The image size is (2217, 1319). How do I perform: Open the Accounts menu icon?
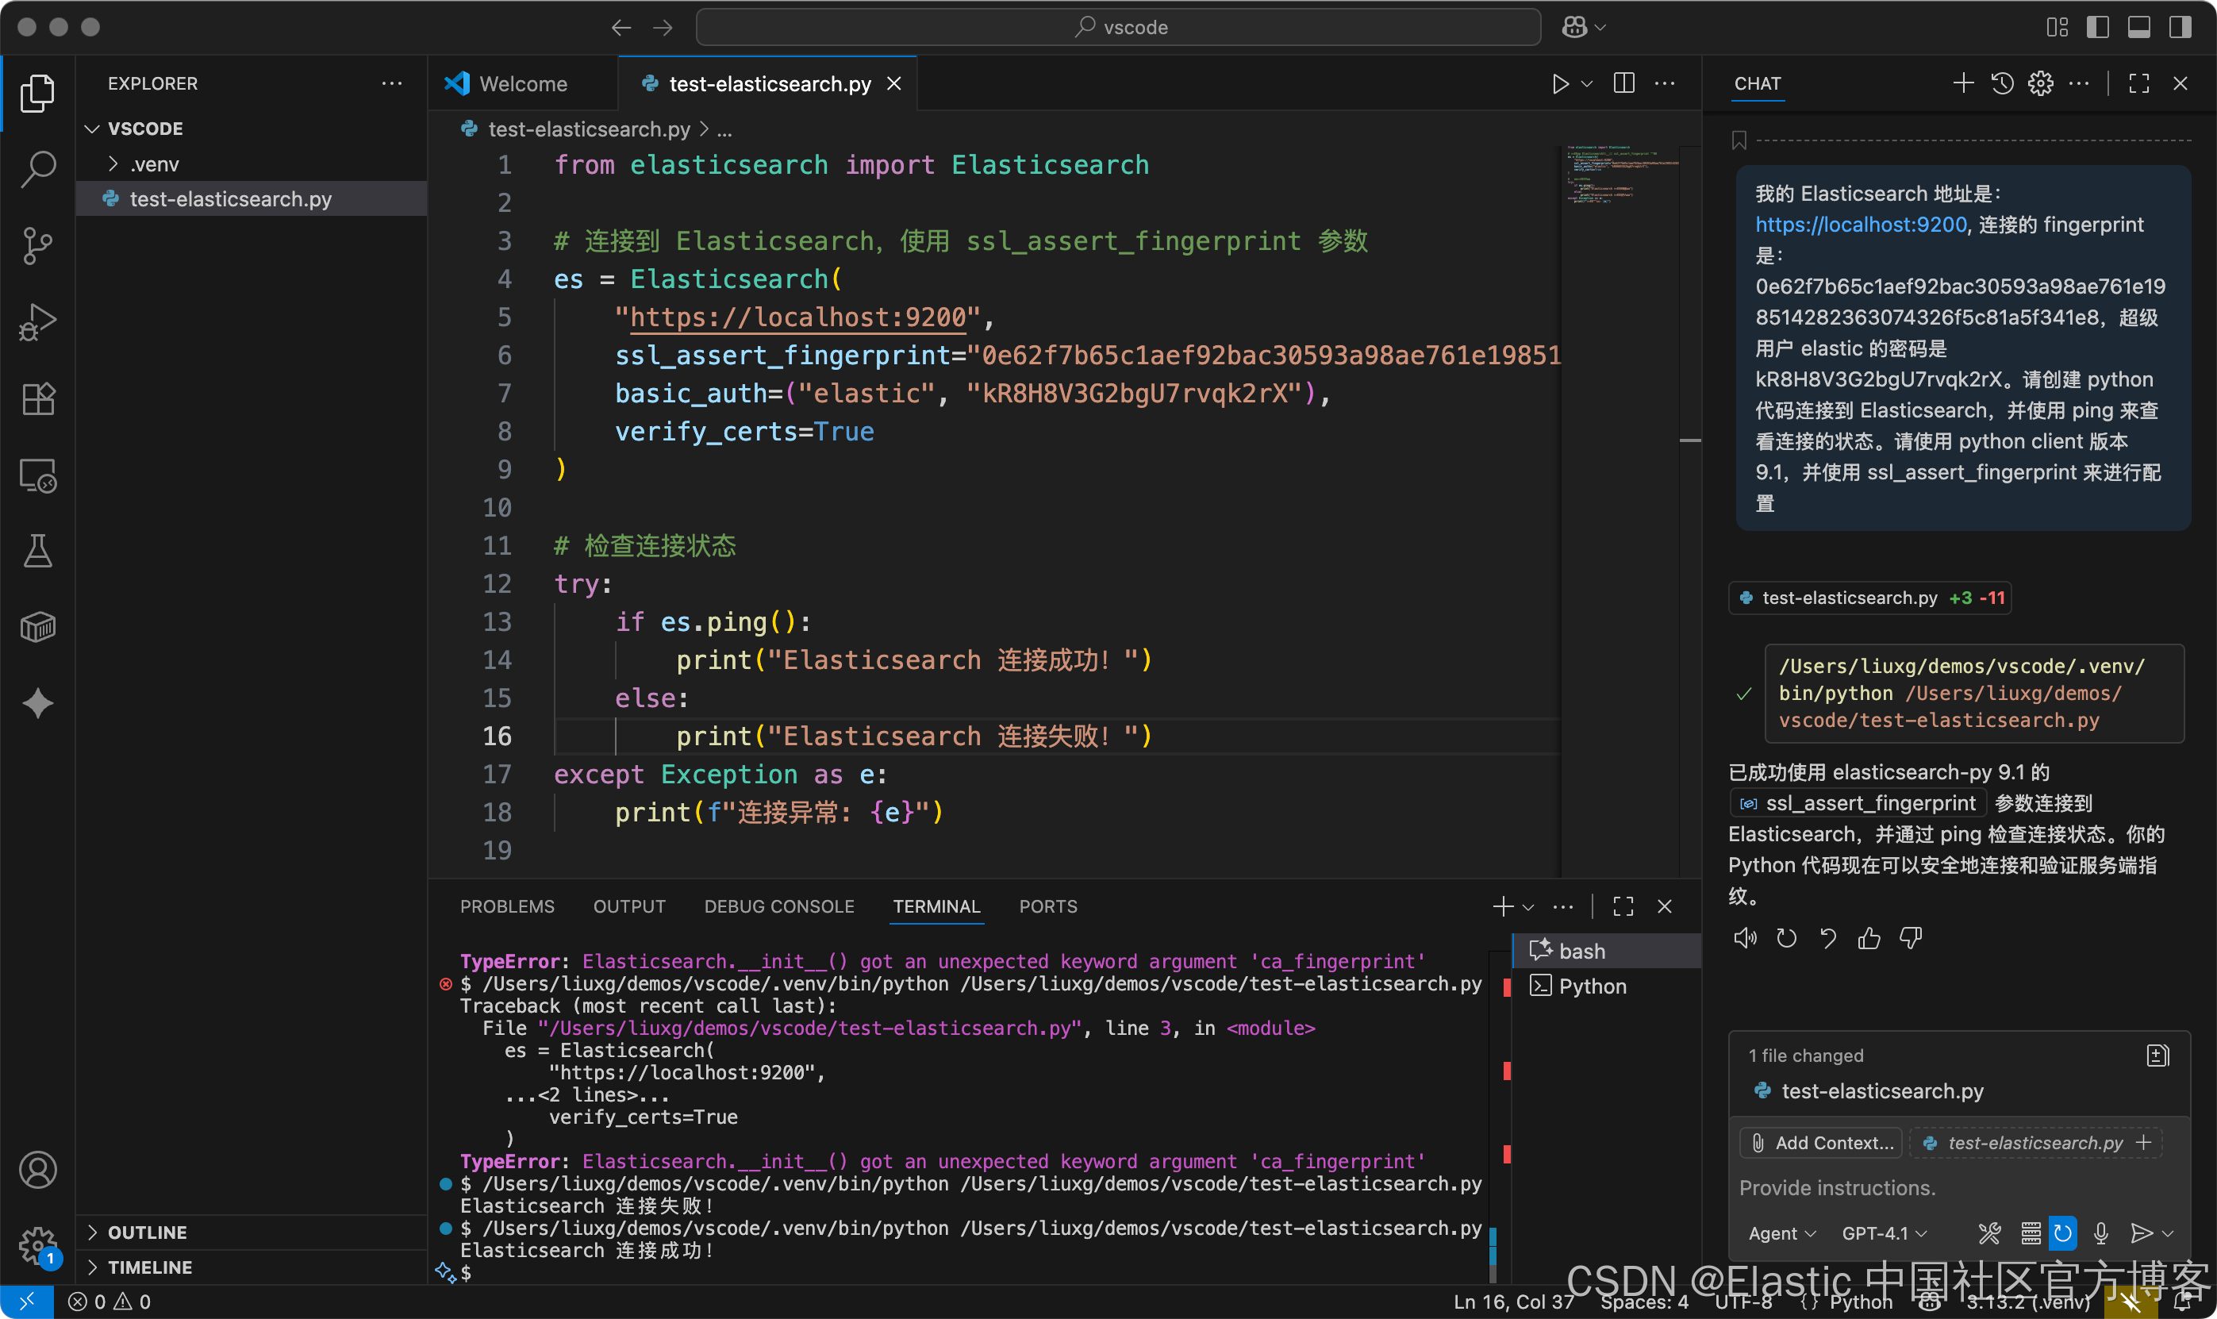tap(37, 1170)
